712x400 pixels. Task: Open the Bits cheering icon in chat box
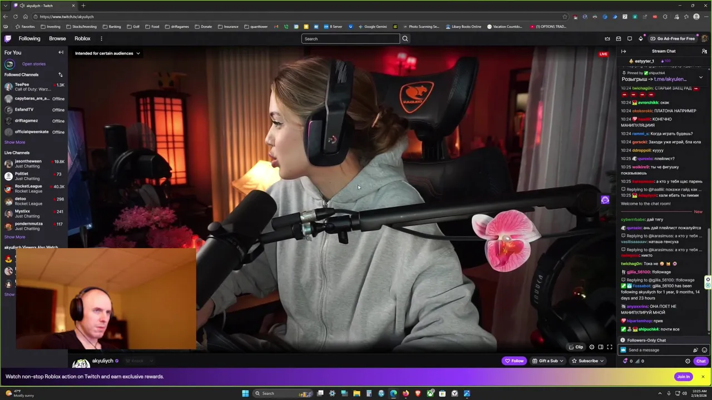pyautogui.click(x=695, y=350)
